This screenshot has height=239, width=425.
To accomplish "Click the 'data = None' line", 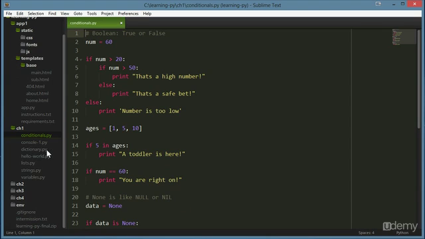I will pos(104,206).
